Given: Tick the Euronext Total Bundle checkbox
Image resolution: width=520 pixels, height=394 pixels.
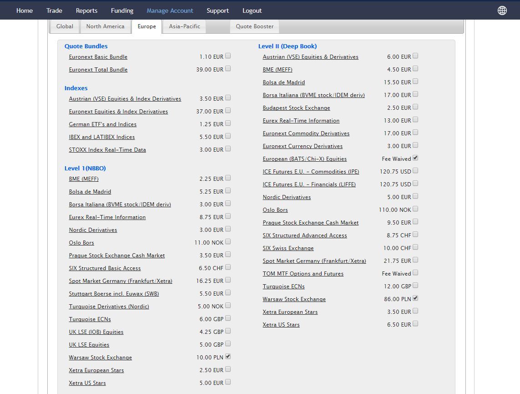Looking at the screenshot, I should pyautogui.click(x=228, y=69).
